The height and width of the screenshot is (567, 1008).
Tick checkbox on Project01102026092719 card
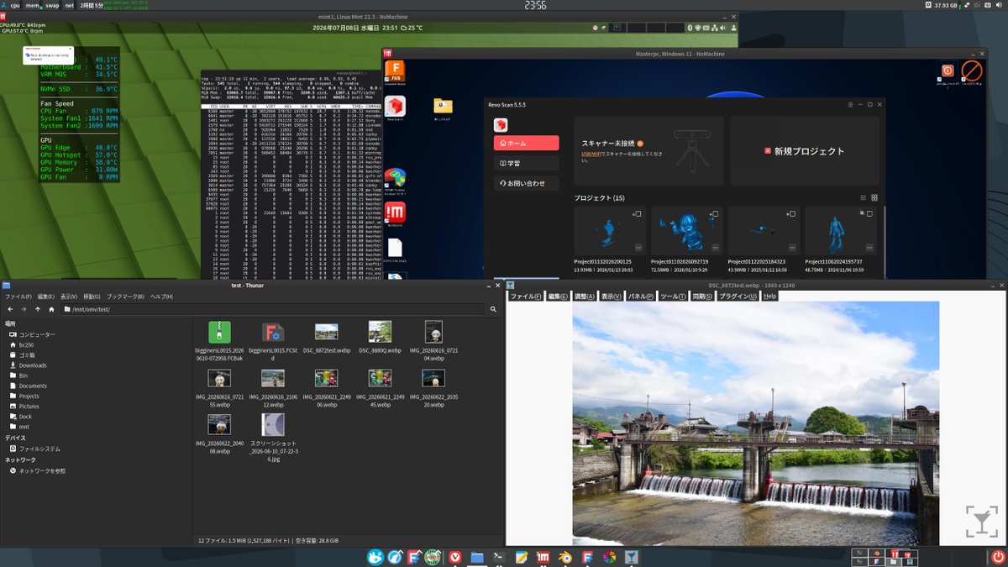[x=715, y=213]
